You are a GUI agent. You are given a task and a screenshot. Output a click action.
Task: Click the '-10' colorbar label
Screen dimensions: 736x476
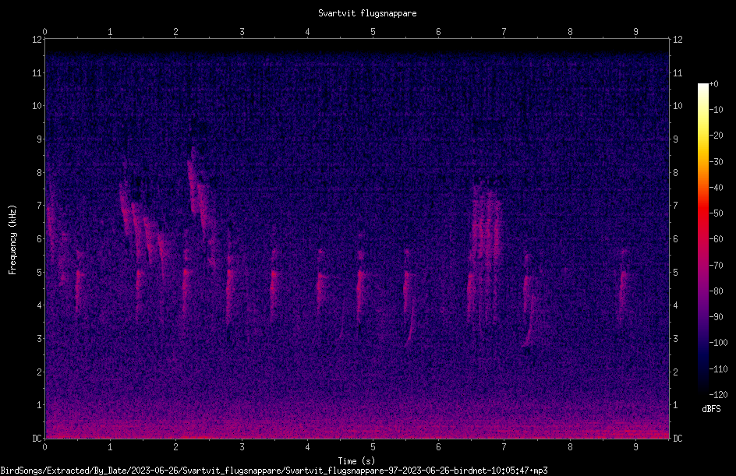click(716, 110)
